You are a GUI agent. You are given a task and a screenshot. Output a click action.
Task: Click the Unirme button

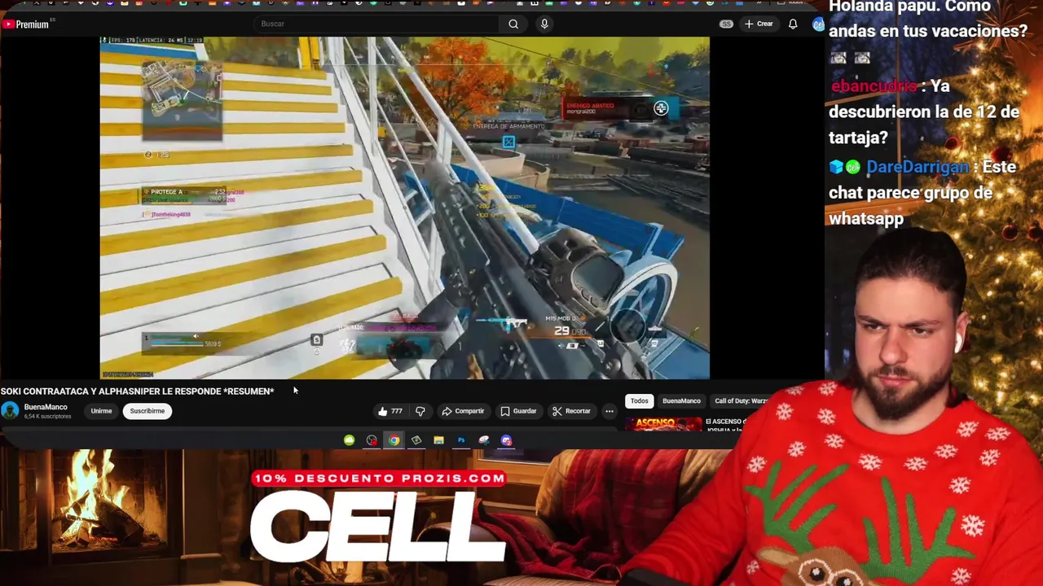point(101,411)
